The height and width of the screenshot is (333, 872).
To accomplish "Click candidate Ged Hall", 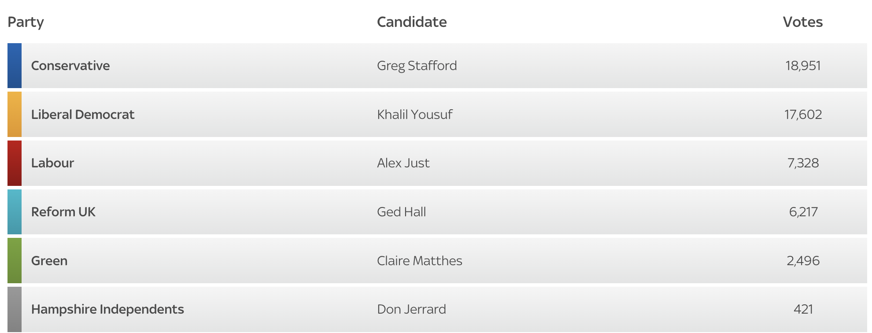I will (x=401, y=212).
